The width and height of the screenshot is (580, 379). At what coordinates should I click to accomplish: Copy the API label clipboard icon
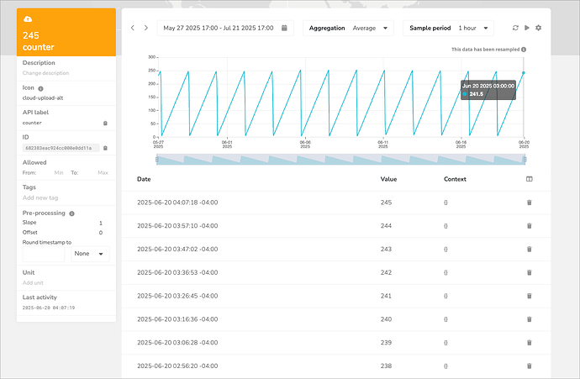pos(105,124)
